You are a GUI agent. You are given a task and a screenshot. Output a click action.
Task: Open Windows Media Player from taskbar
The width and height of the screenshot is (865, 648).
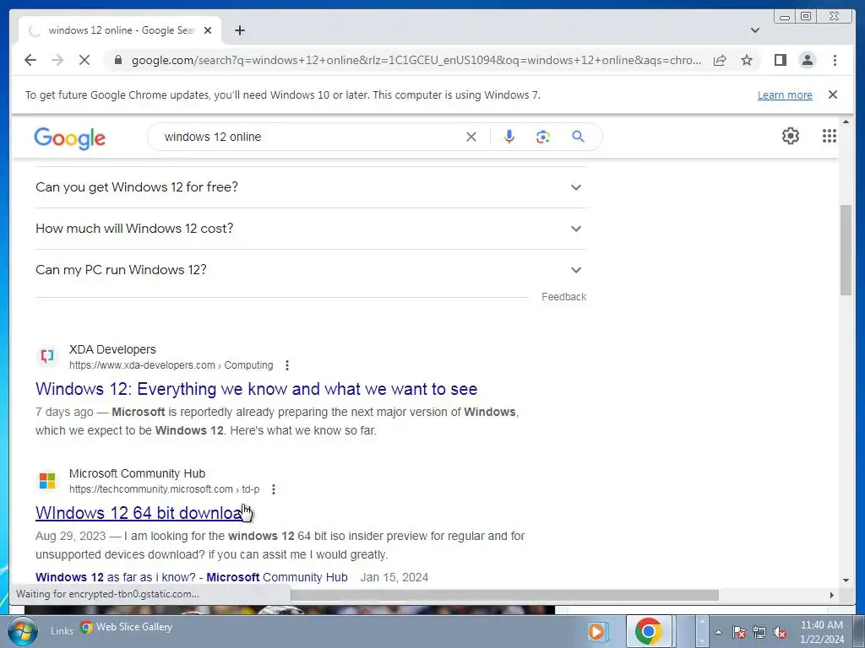pos(597,631)
